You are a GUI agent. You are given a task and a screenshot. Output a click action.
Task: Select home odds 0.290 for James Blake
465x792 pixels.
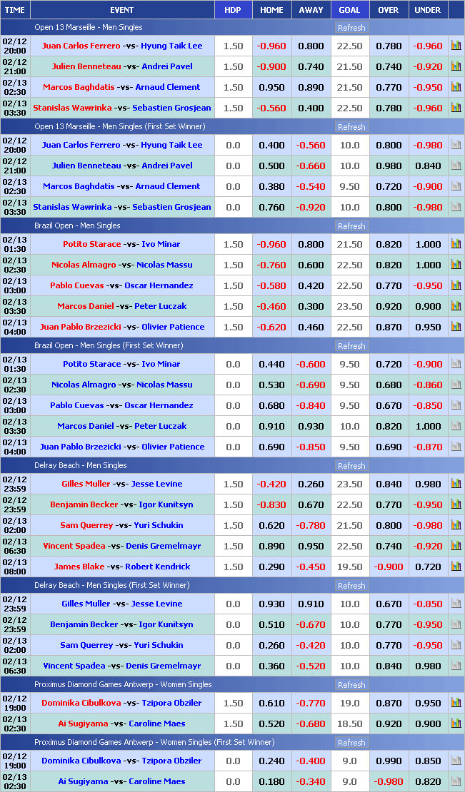(271, 567)
